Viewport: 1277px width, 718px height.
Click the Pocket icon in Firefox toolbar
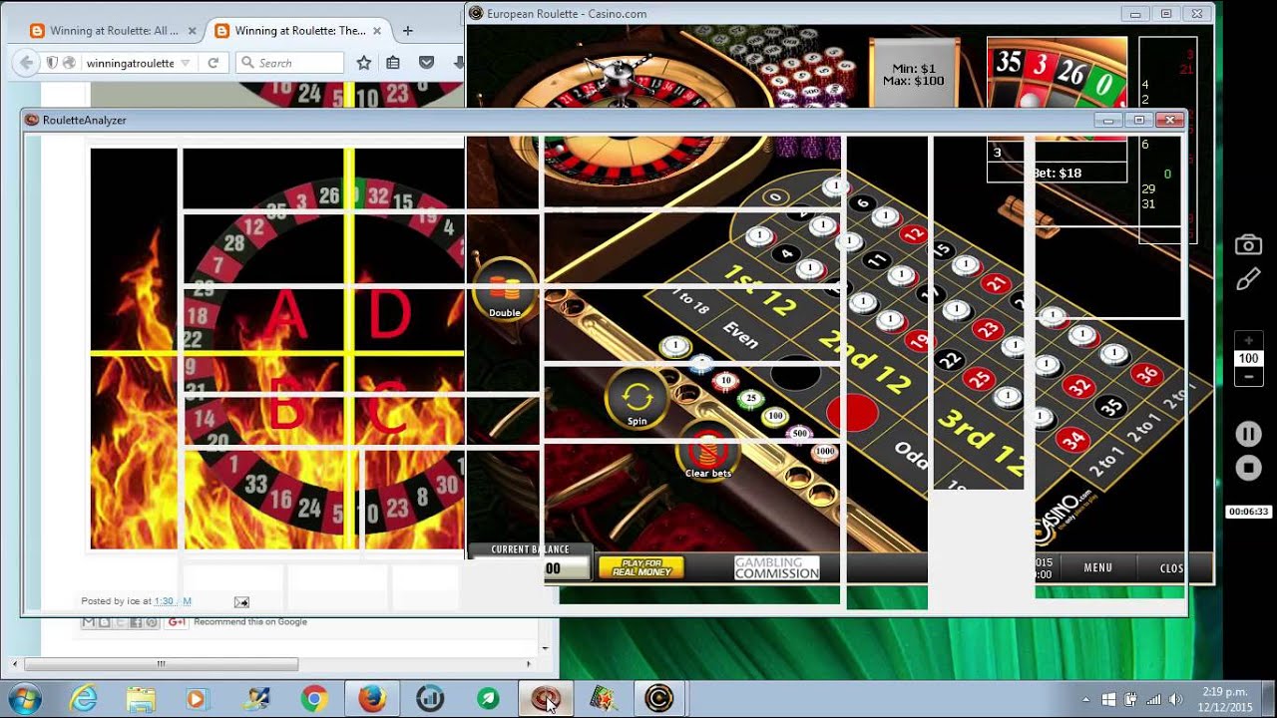(x=426, y=63)
